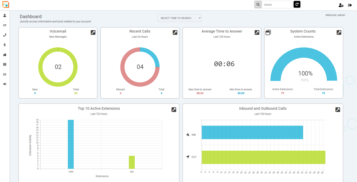Click the Total Extensions count 15
This screenshot has width=357, height=182.
(323, 93)
